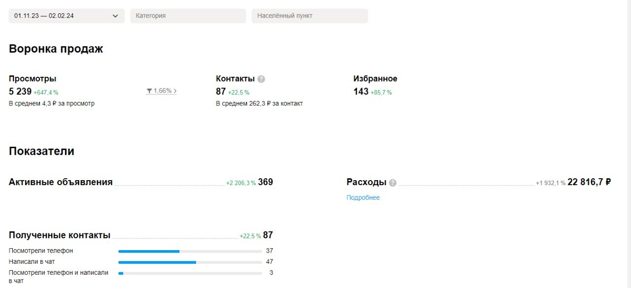Click the help icon beside Расходы
This screenshot has width=631, height=288.
point(392,183)
